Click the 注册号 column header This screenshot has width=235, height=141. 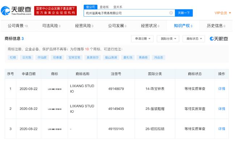tap(116, 74)
